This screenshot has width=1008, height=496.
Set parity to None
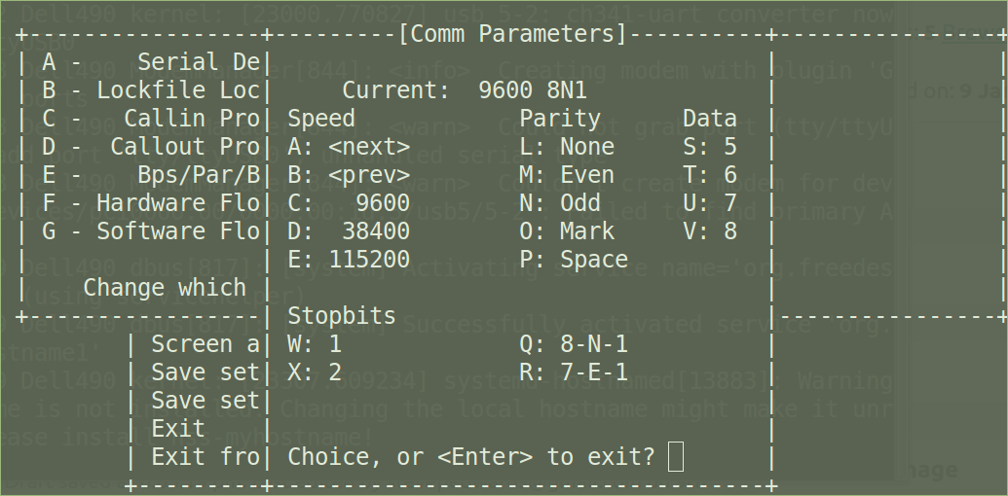567,147
